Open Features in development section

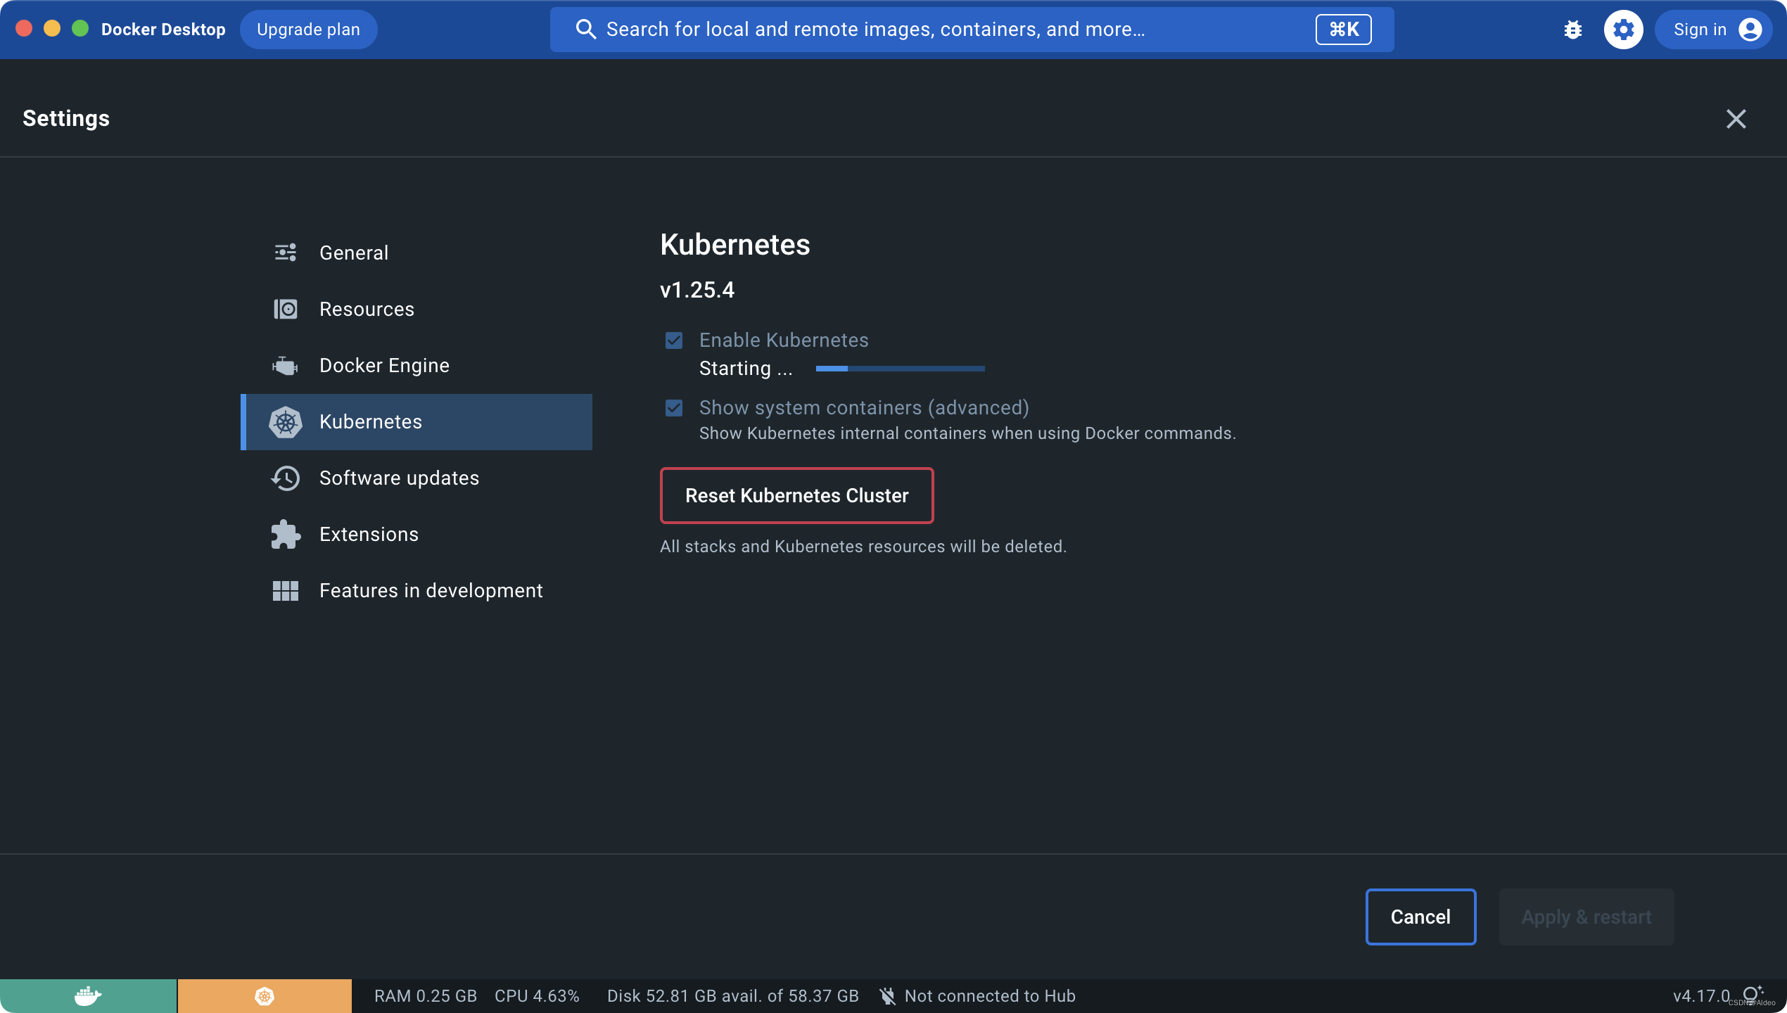click(416, 590)
